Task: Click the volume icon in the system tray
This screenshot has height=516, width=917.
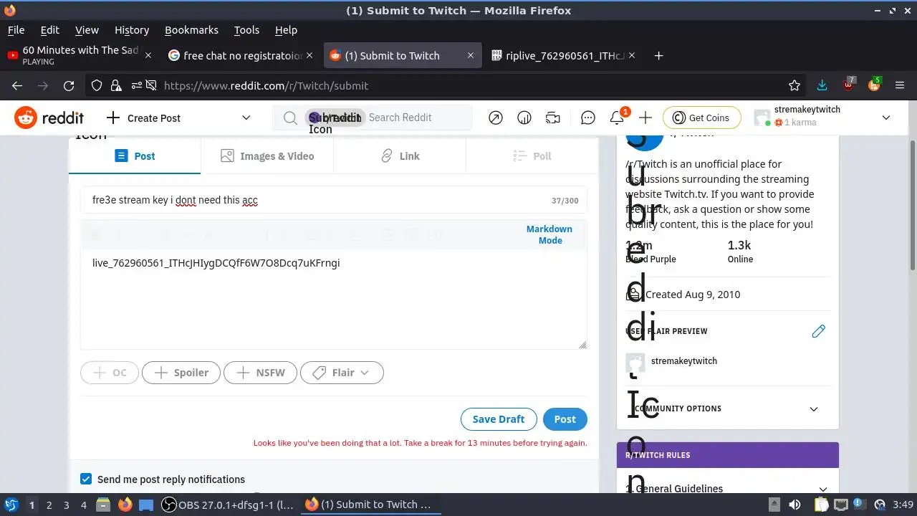Action: point(794,505)
